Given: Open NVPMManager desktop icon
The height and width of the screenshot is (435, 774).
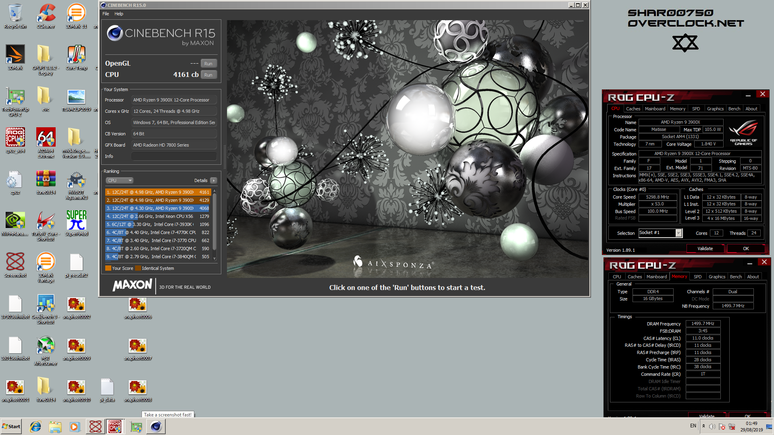Looking at the screenshot, I should (x=15, y=224).
